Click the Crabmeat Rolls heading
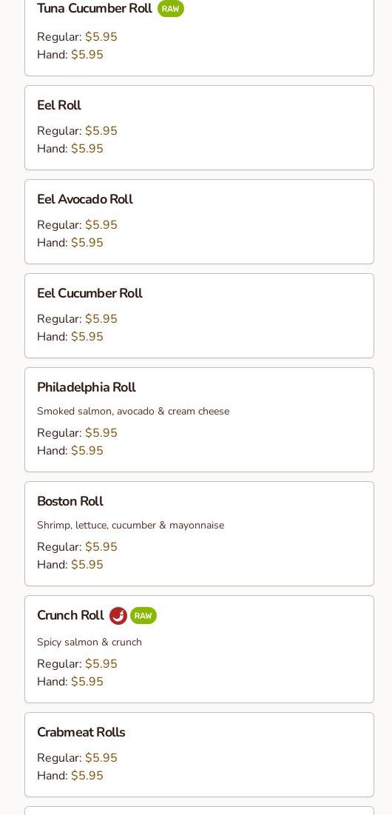Screen dimensions: 392x815 [x=81, y=732]
